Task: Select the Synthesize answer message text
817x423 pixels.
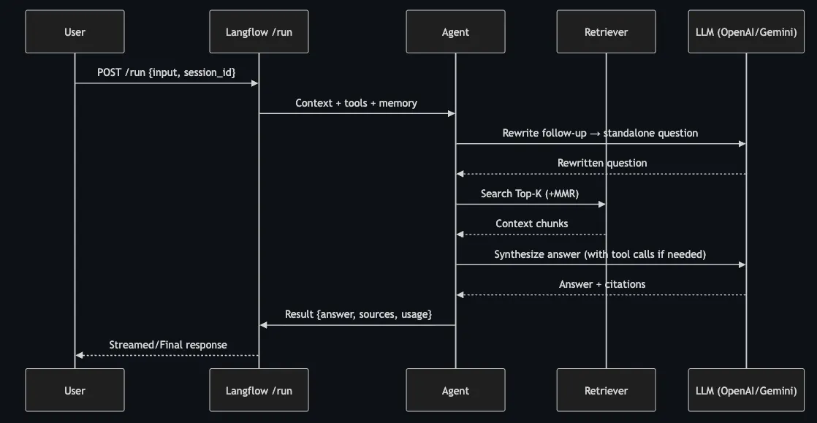Action: (599, 254)
